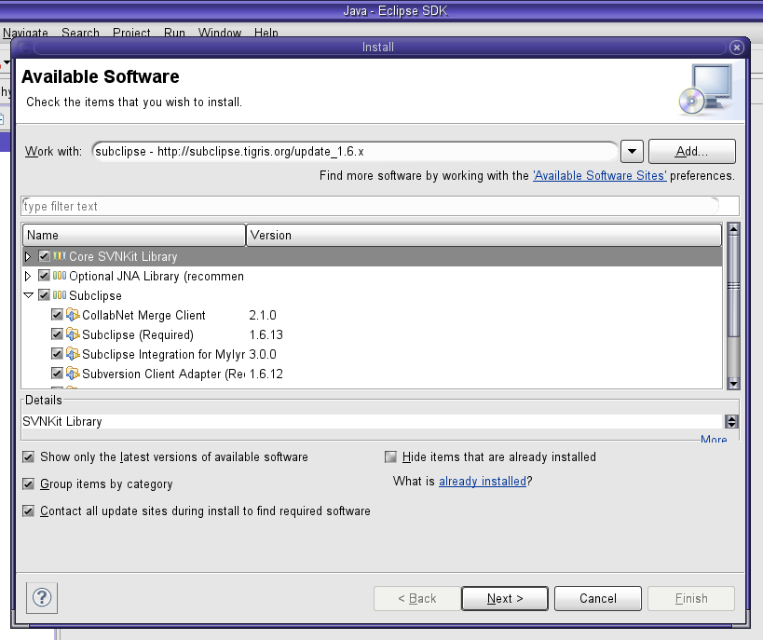Click the Next button
The height and width of the screenshot is (640, 763).
[505, 598]
